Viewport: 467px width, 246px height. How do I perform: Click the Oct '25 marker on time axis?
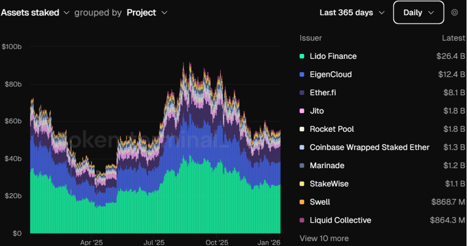(217, 242)
